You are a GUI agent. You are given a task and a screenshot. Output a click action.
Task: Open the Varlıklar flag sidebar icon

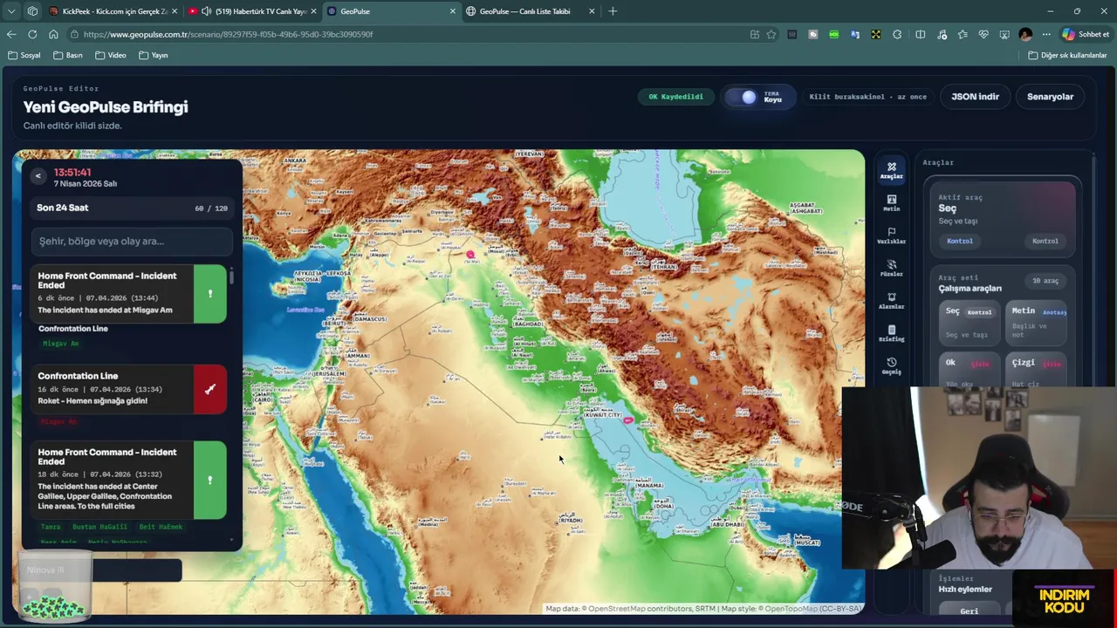pyautogui.click(x=891, y=235)
